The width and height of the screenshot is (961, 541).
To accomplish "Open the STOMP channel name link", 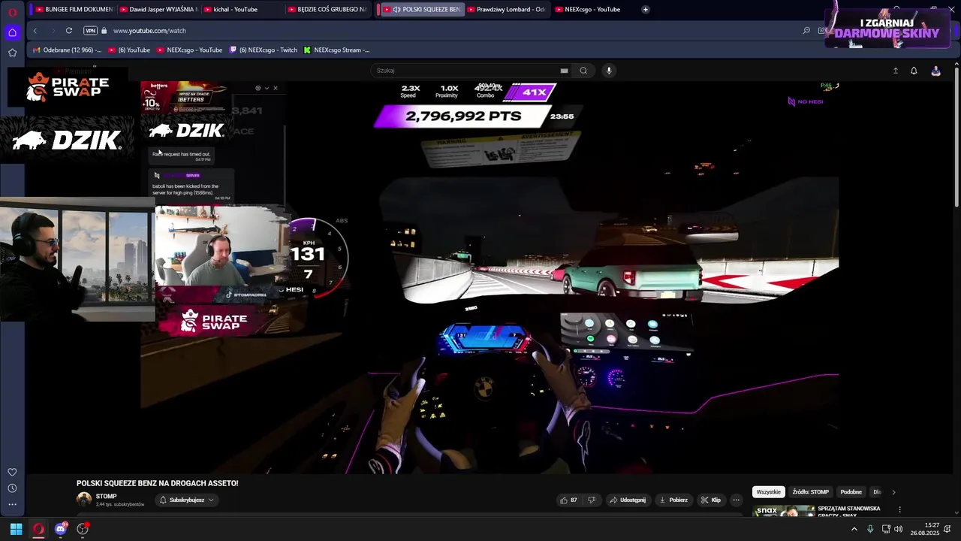I will click(106, 496).
